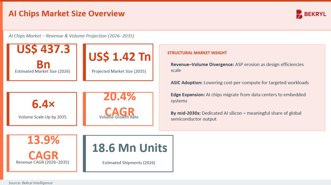This screenshot has width=331, height=185.
Task: Click the 'Edge Expansion:' insight text
Action: tap(238, 98)
